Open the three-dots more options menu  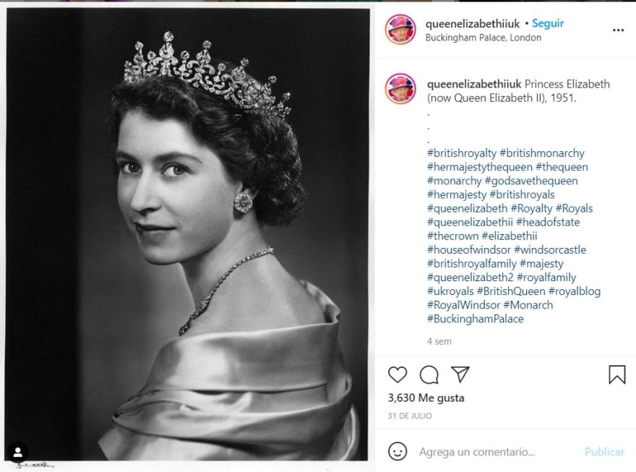tap(618, 30)
